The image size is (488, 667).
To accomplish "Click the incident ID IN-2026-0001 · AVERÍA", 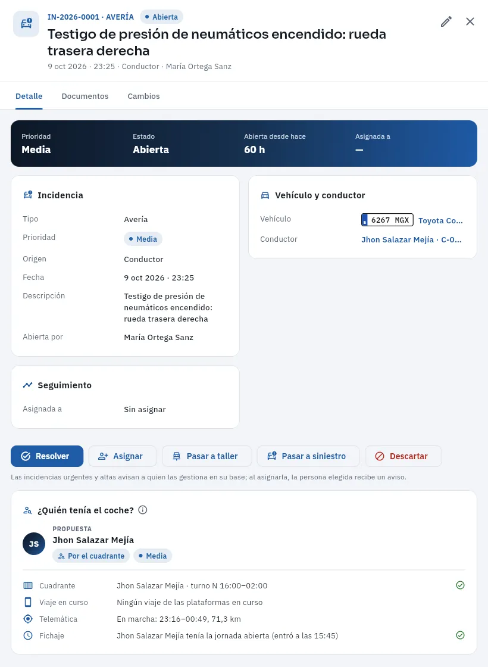I will pyautogui.click(x=90, y=17).
